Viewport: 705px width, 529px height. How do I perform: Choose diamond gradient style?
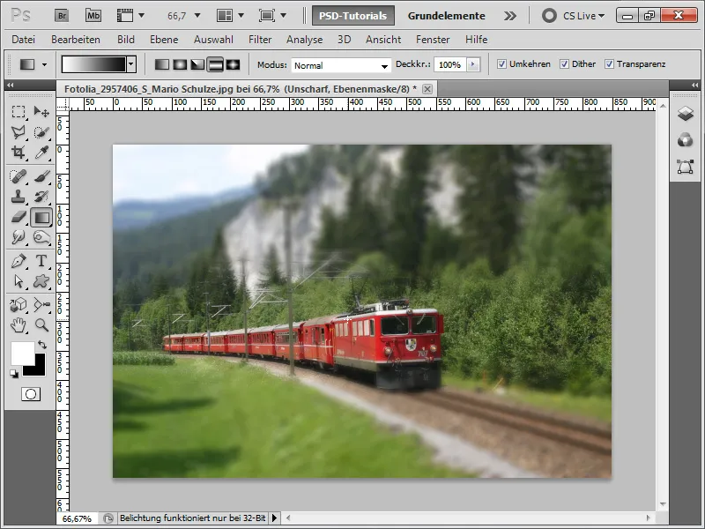233,64
